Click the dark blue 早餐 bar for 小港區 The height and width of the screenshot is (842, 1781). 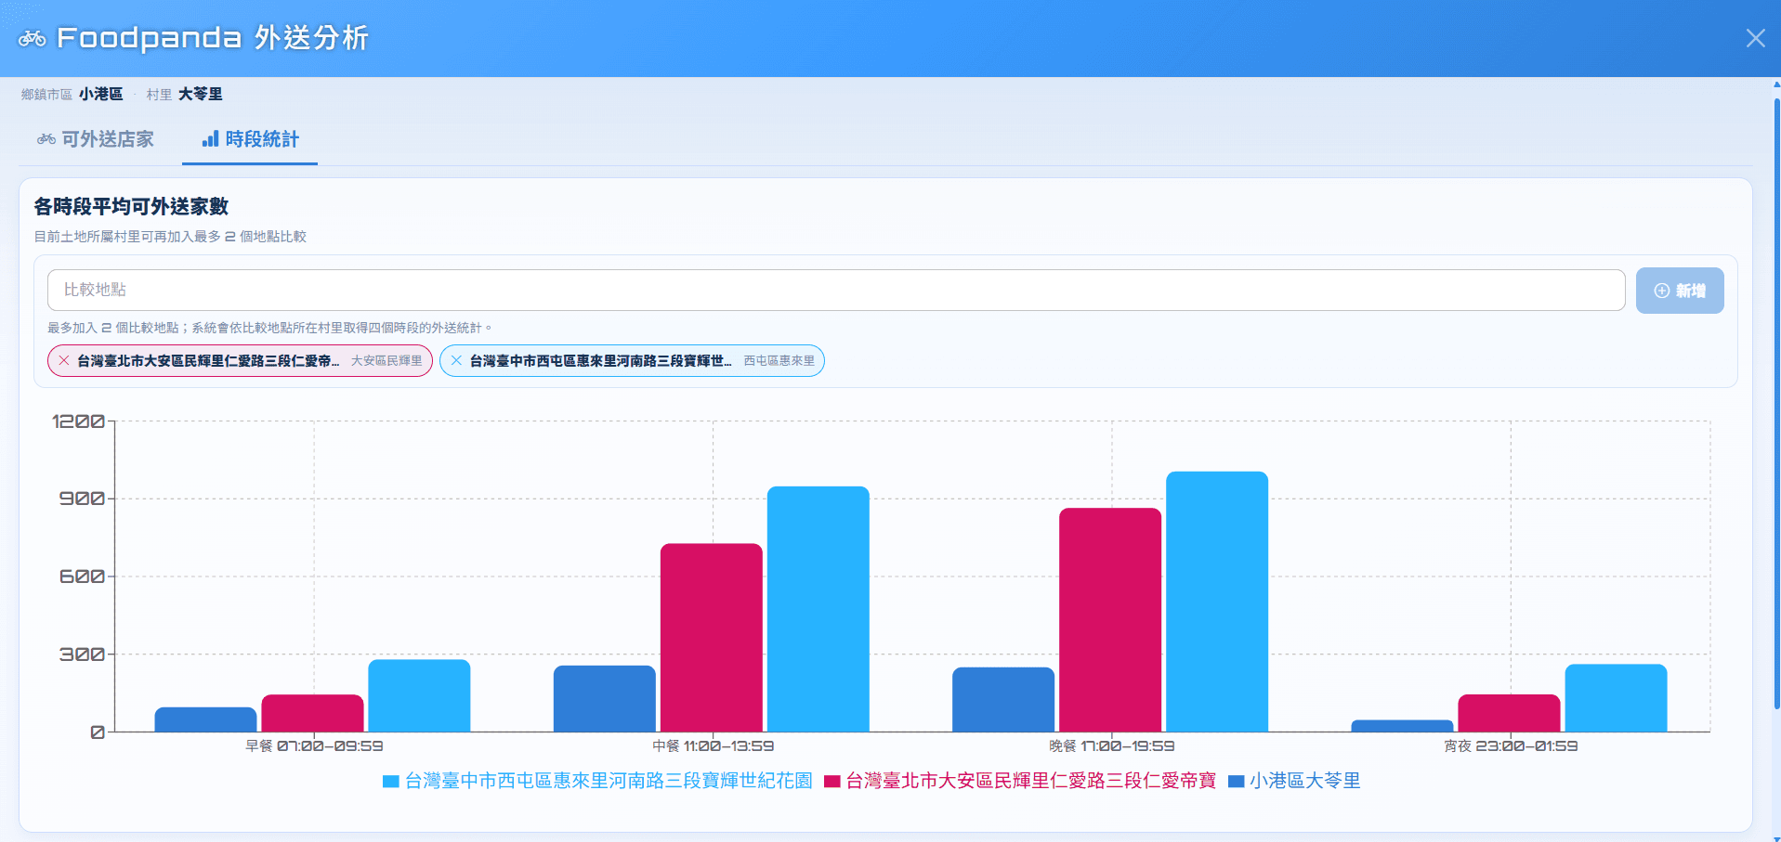(205, 719)
